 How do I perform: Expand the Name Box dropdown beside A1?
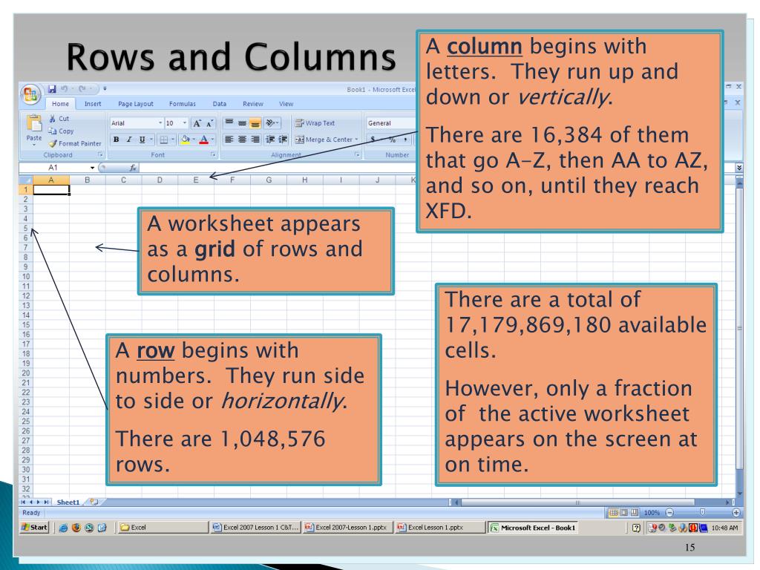point(92,168)
